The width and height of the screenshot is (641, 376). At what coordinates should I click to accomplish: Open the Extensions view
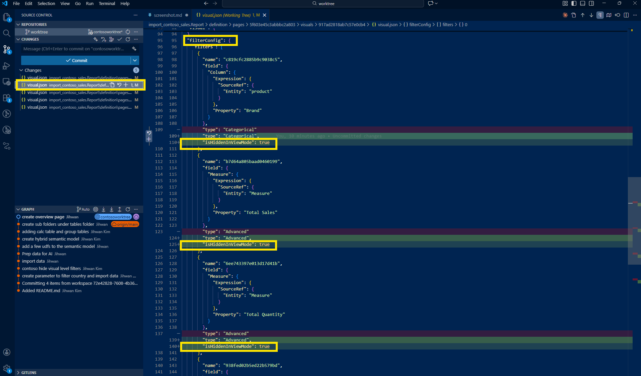pyautogui.click(x=7, y=98)
